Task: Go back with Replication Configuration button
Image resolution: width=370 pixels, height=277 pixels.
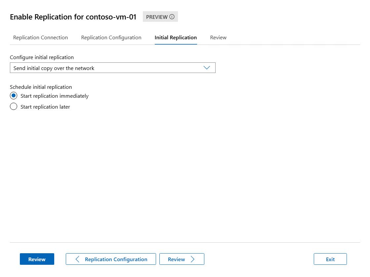Action: coord(111,259)
